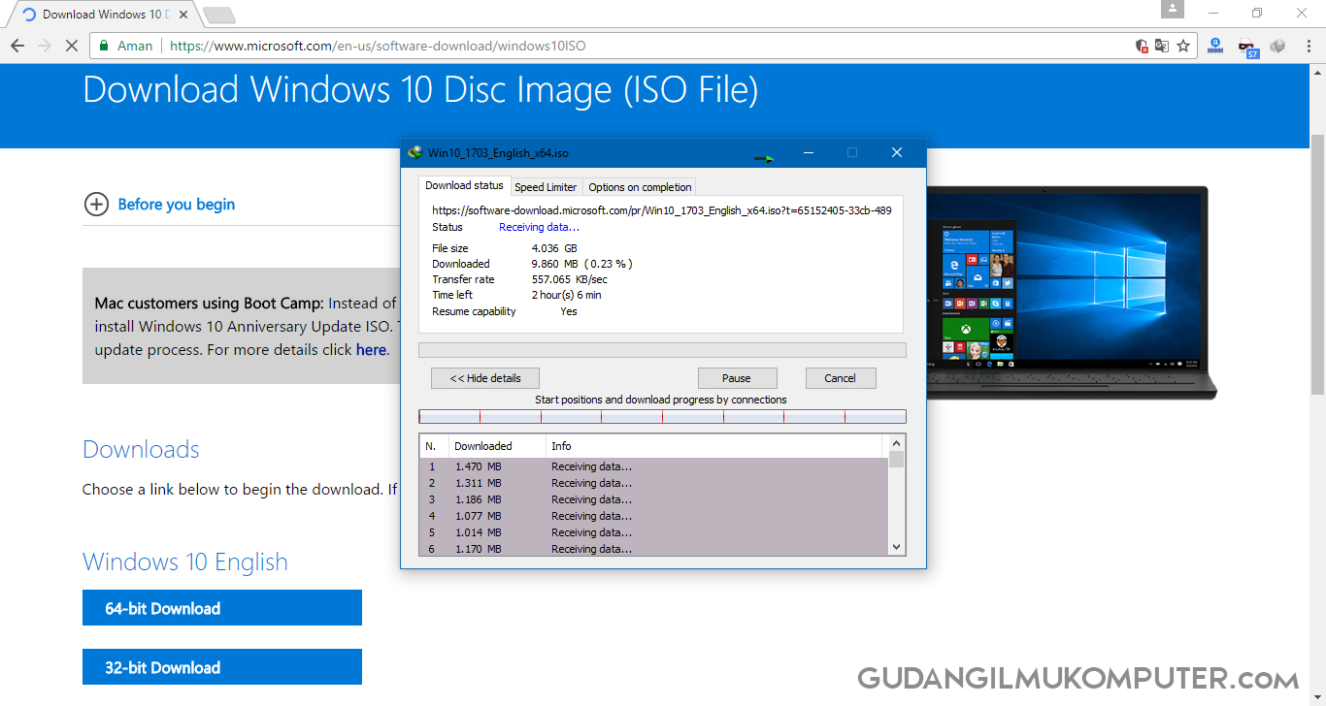Click the download URL text in dialog
The width and height of the screenshot is (1326, 706).
(662, 210)
